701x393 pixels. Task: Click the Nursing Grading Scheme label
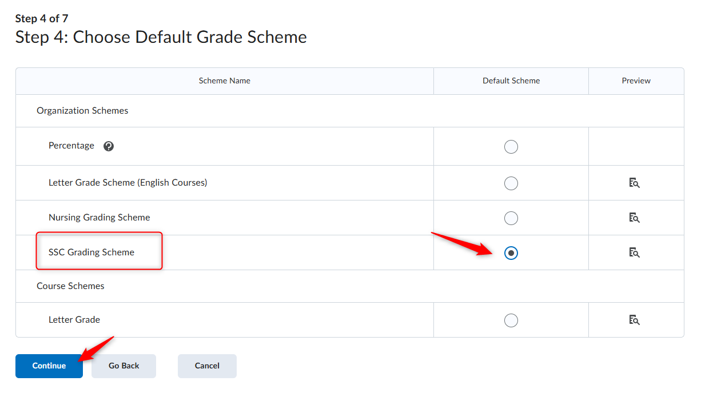(x=99, y=217)
